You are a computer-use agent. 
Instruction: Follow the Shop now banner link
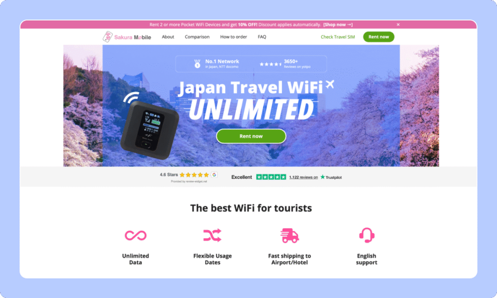click(x=338, y=24)
